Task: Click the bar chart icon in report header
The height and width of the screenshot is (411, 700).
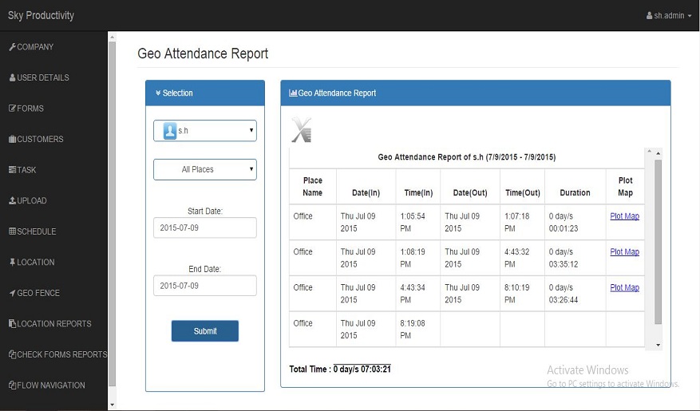Action: point(293,93)
